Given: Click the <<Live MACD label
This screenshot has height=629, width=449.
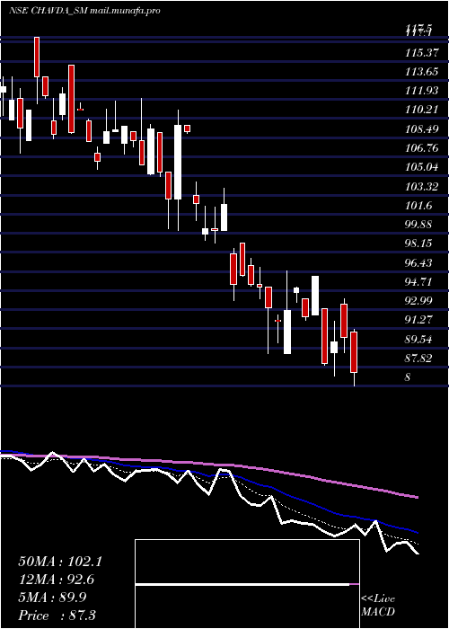Looking at the screenshot, I should click(x=378, y=606).
